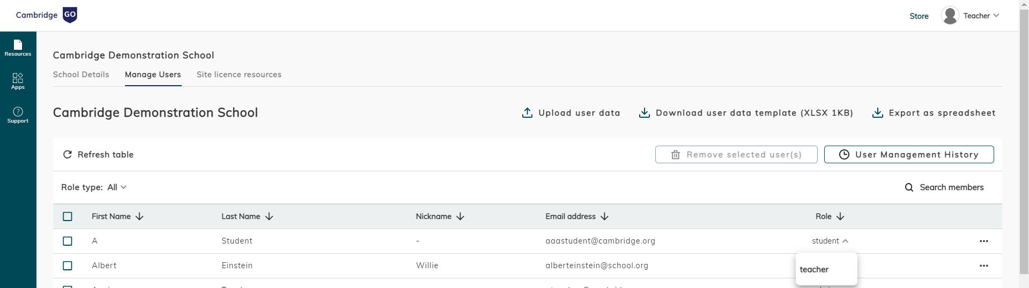Tick the select-all checkbox in header
Viewport: 1029px width, 288px height.
[x=68, y=216]
